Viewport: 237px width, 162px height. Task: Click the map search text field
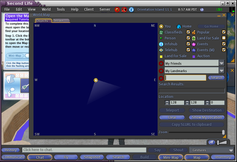pyautogui.click(x=185, y=78)
